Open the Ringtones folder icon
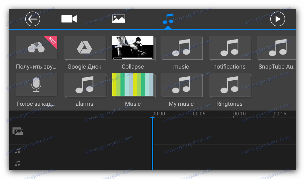305x179 pixels. [x=230, y=84]
